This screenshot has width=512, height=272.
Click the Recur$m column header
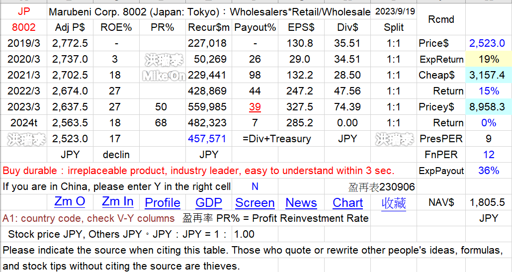coord(209,27)
